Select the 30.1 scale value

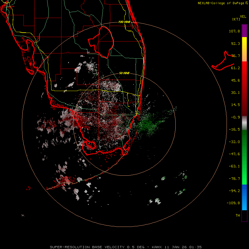point(235,93)
